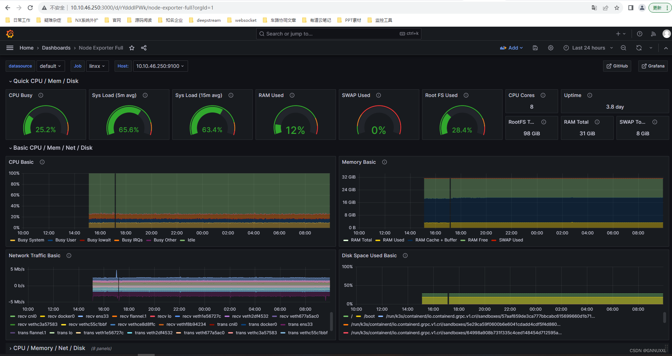This screenshot has height=356, width=672.
Task: Click the browser back arrow
Action: [8, 8]
